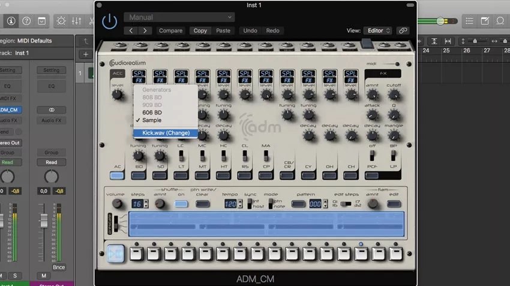Open the List Editors icon

469,21
